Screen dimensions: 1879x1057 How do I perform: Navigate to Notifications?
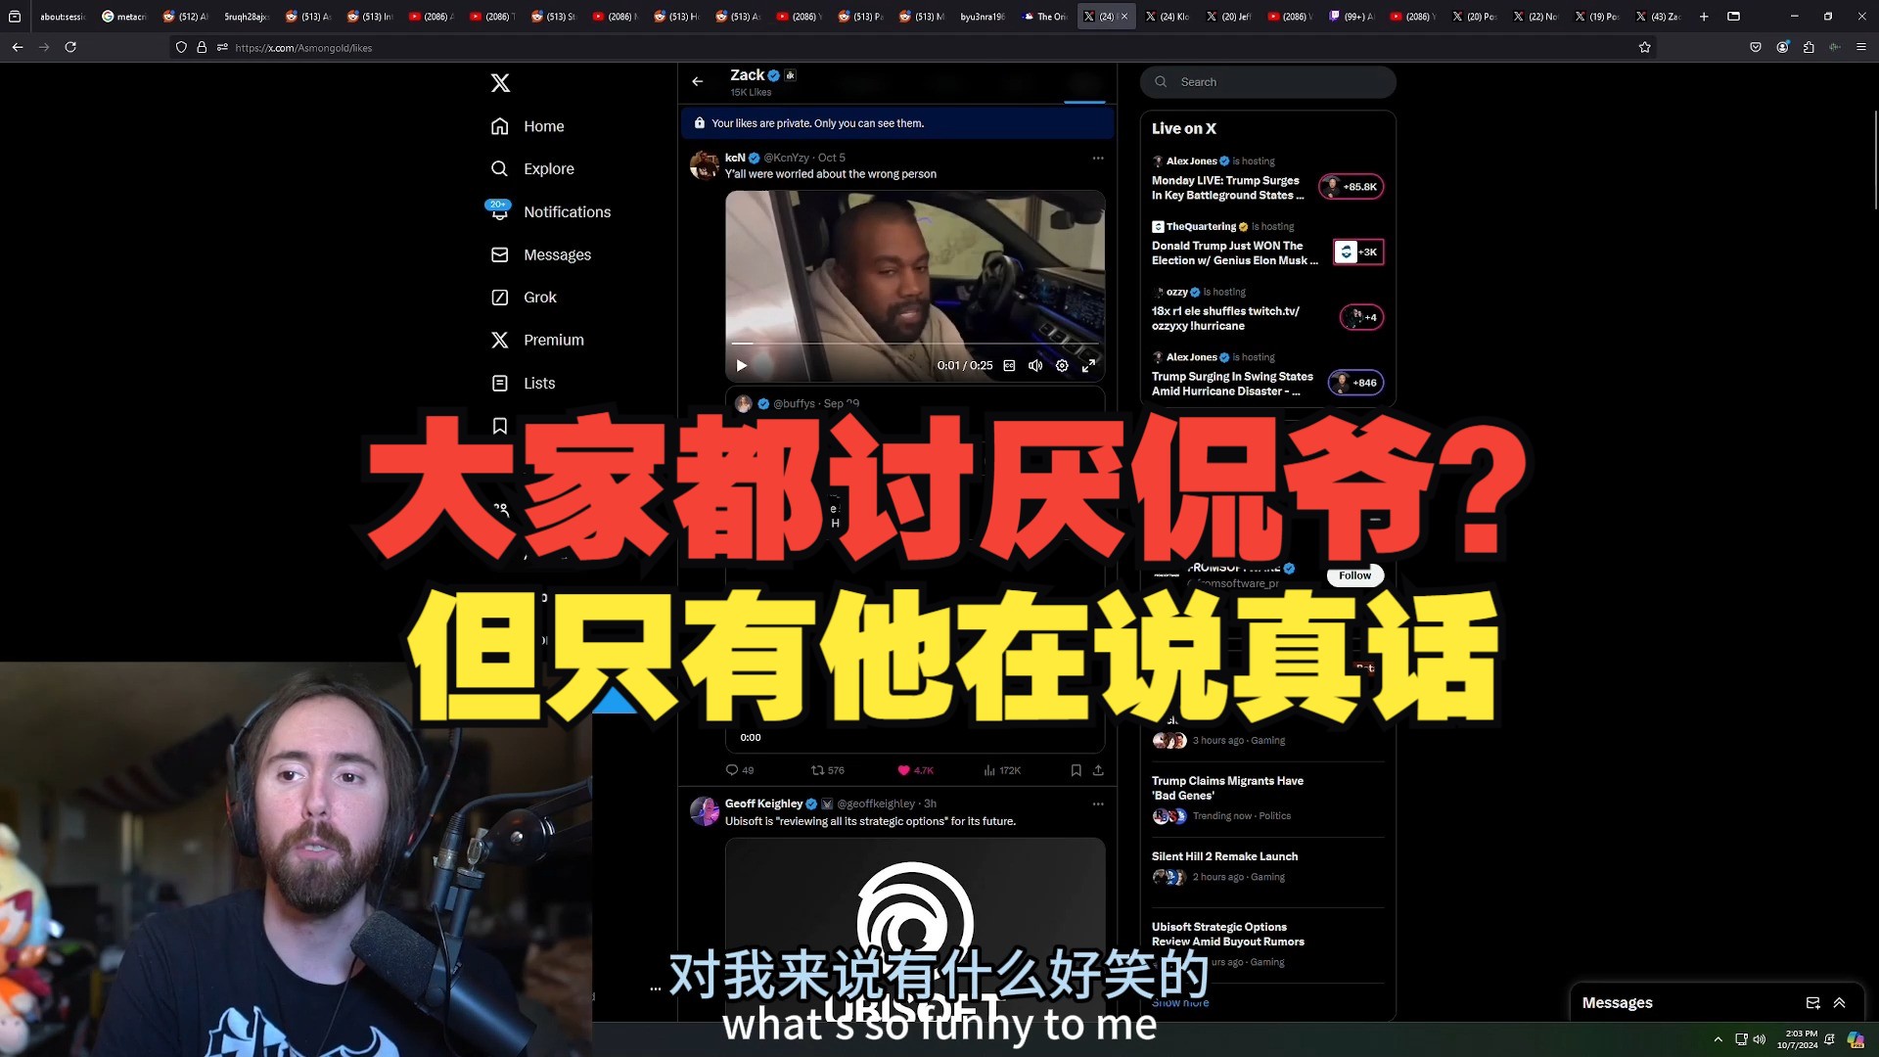coord(568,211)
